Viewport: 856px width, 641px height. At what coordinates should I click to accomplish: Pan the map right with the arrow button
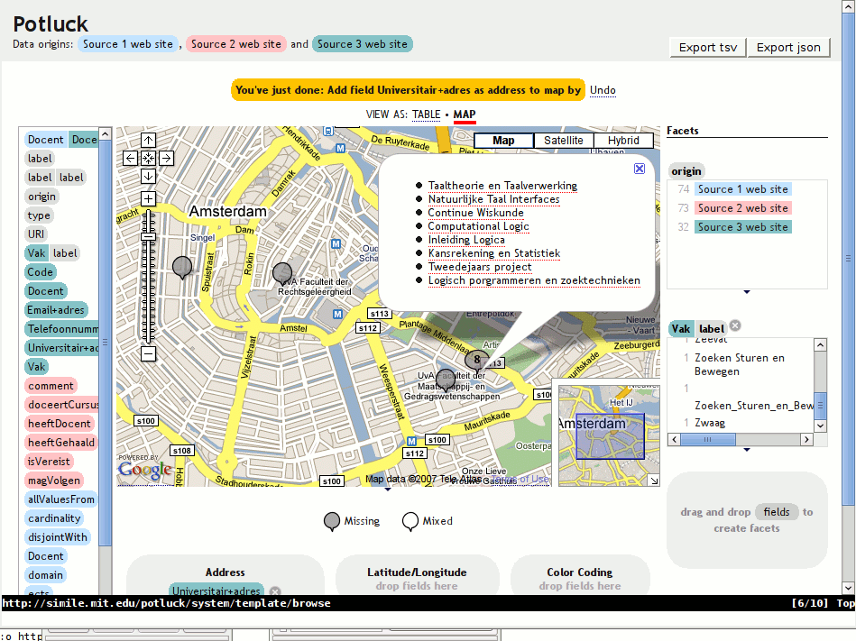click(x=166, y=158)
